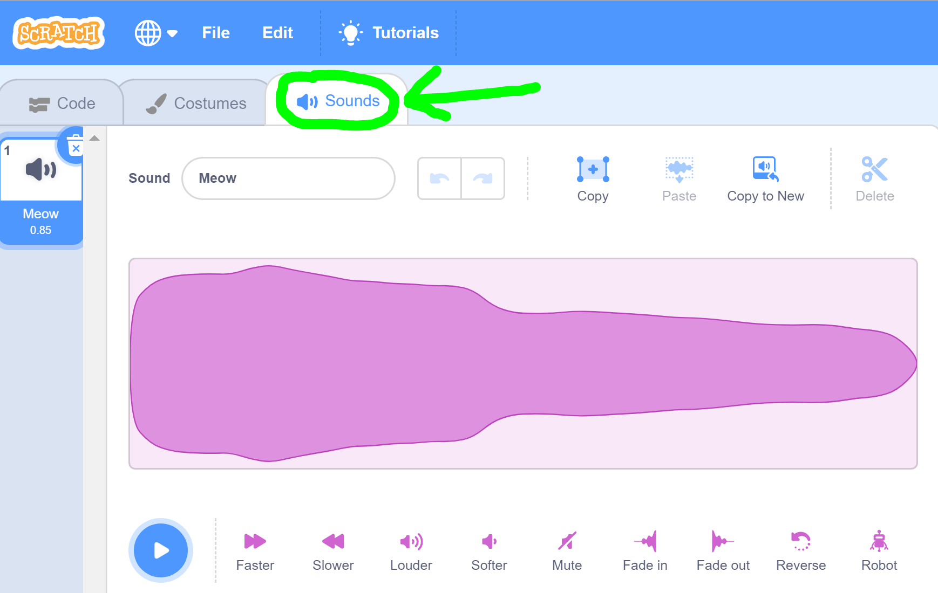
Task: Switch to the Code tab
Action: point(62,104)
